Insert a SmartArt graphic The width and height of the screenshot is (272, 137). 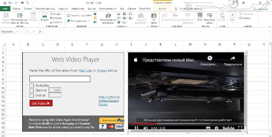point(56,18)
